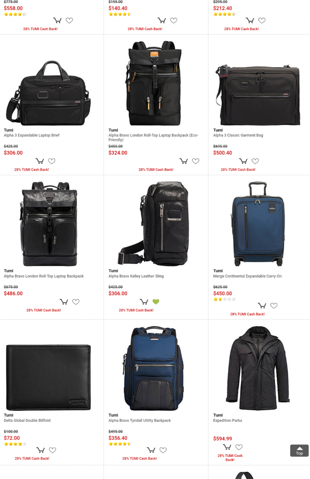Add Expedition Parka to cart

[x=227, y=447]
